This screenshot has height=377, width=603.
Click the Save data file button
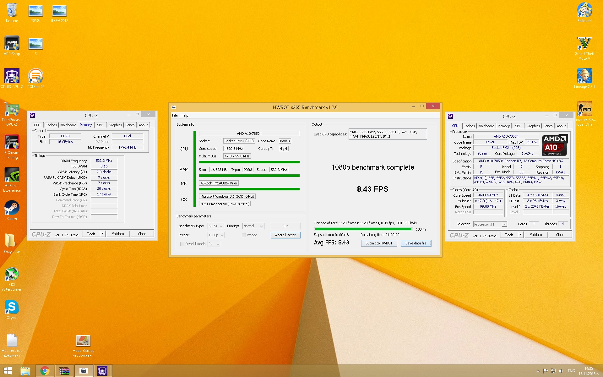pyautogui.click(x=416, y=243)
